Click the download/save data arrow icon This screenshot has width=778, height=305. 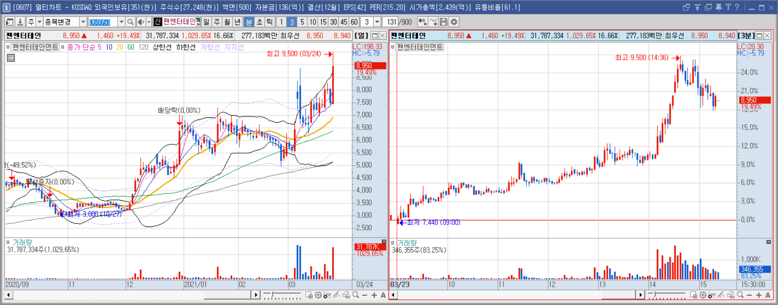pos(20,22)
